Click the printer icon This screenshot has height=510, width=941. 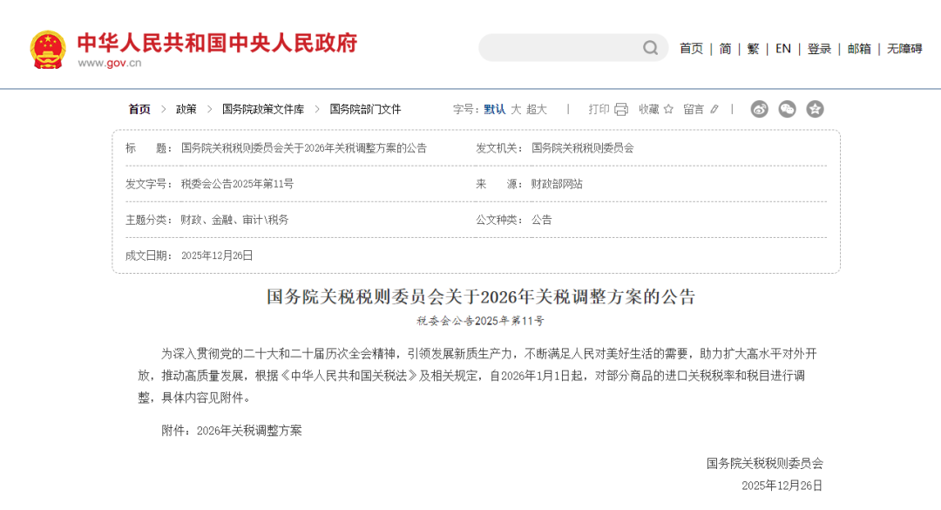click(621, 109)
